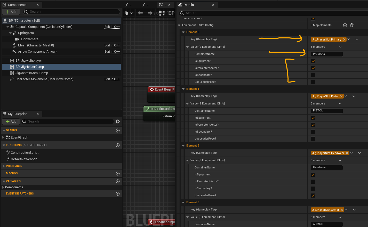Add a new event dispatcher with the plus icon
The image size is (368, 227).
point(118,194)
